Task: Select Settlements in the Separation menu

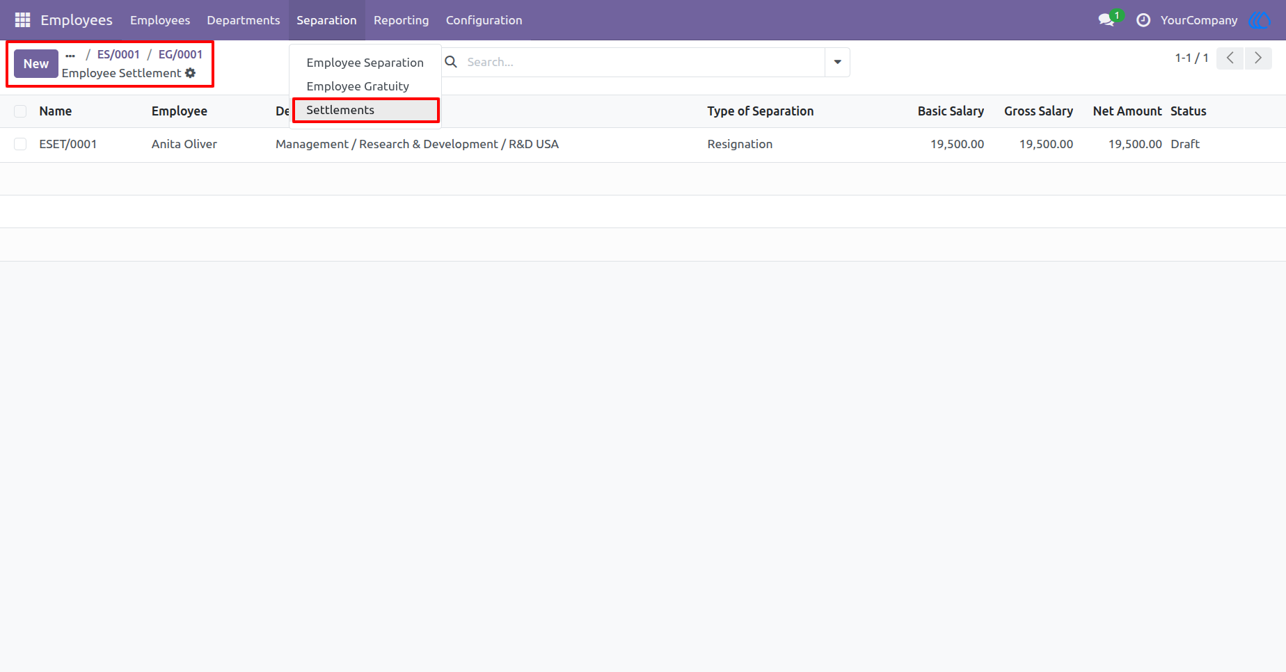Action: (365, 110)
